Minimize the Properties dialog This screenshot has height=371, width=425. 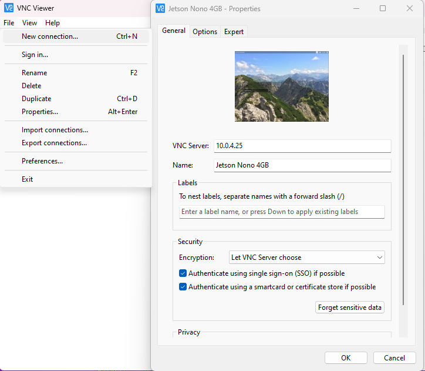coord(356,8)
